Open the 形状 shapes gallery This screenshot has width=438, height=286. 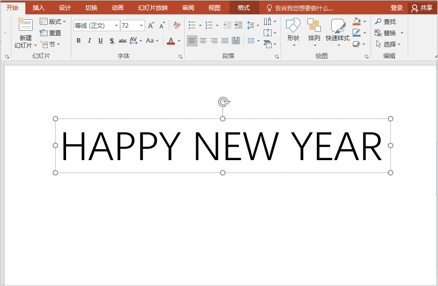pos(293,32)
